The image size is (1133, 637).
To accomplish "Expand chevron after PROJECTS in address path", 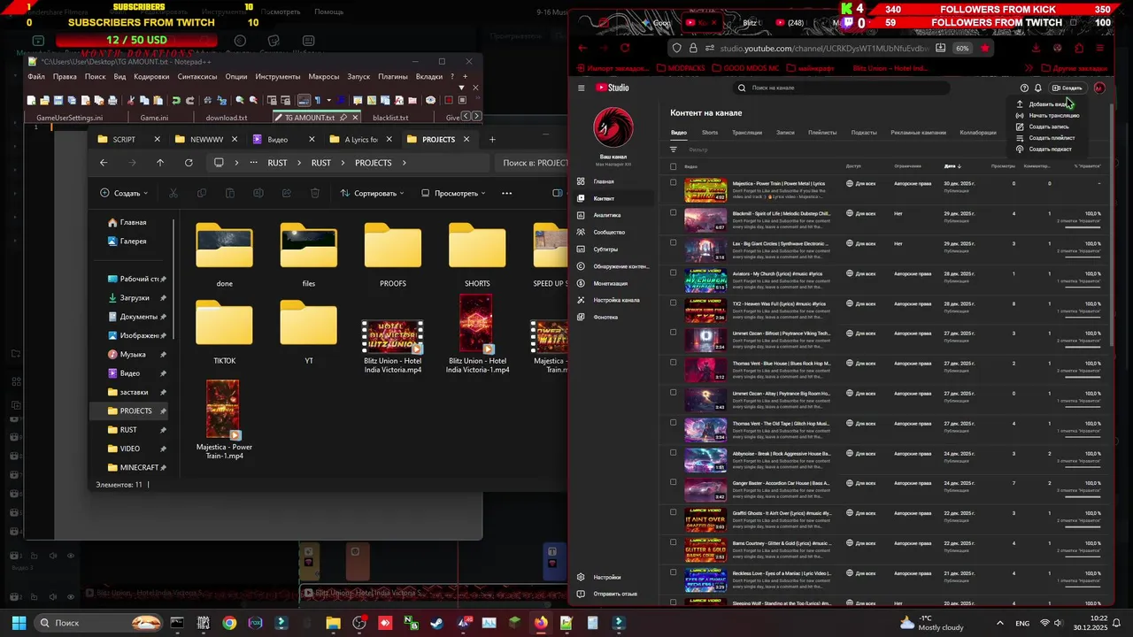I will click(x=405, y=163).
